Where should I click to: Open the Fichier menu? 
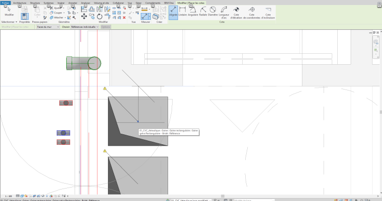(x=5, y=3)
